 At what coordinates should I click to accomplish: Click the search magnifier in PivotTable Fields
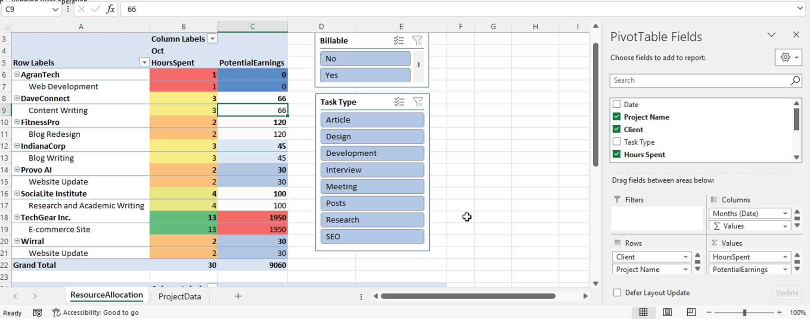tap(795, 80)
